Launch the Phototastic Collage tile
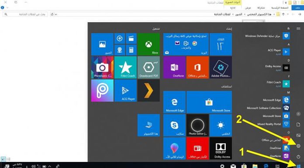 (102, 68)
